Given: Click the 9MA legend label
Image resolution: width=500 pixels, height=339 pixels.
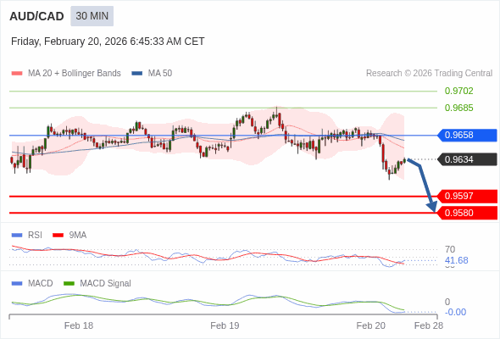Looking at the screenshot, I should point(78,236).
